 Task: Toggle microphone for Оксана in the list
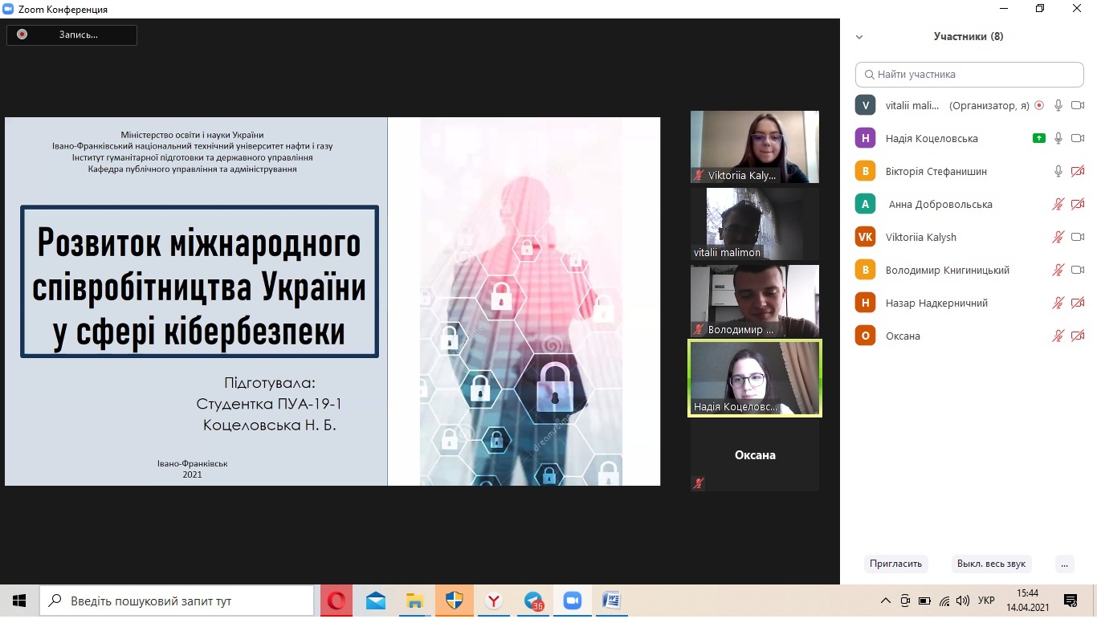[1058, 336]
